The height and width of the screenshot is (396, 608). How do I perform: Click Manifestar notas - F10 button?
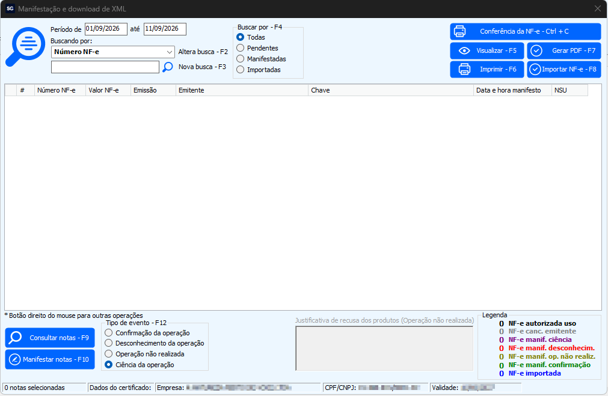click(50, 359)
